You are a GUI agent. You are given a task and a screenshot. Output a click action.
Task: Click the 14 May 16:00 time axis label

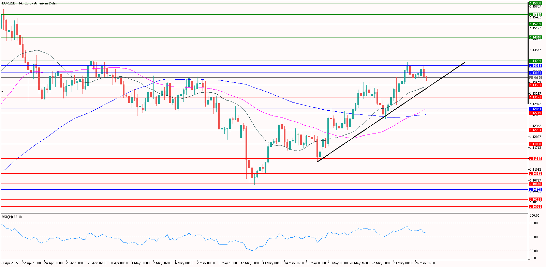294,263
